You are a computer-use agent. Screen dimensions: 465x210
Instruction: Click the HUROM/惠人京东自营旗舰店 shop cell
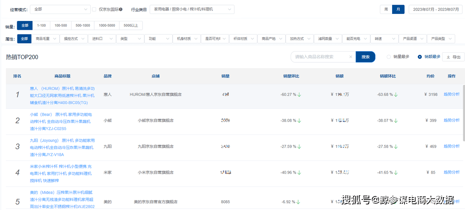(x=155, y=95)
